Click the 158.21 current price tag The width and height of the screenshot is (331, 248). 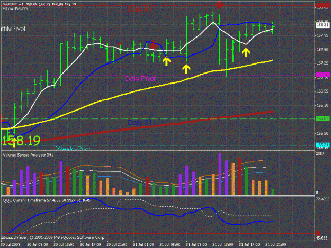click(323, 25)
